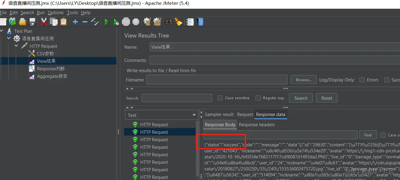
Task: Enable the Regular exp. search option
Action: point(258,98)
